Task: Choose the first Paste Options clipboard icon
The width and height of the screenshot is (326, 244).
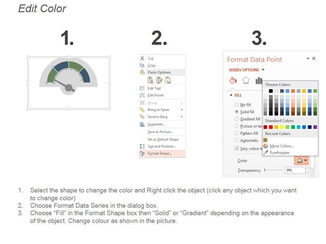Action: pyautogui.click(x=150, y=80)
